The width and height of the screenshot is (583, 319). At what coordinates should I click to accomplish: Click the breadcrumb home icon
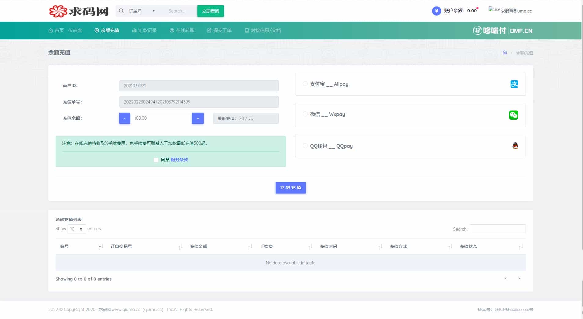coord(505,53)
